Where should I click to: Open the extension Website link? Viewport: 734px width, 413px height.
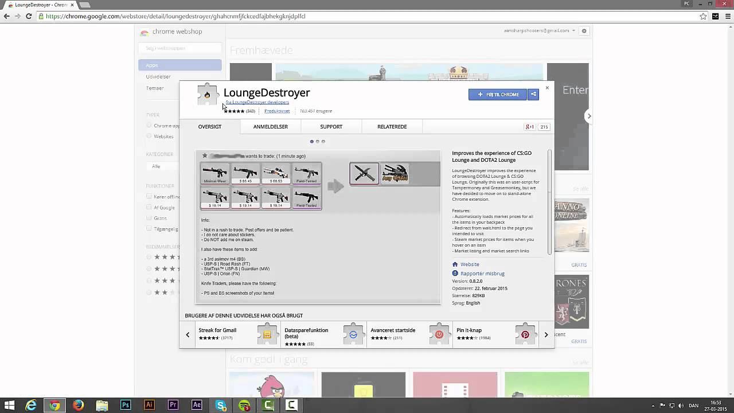pos(470,264)
